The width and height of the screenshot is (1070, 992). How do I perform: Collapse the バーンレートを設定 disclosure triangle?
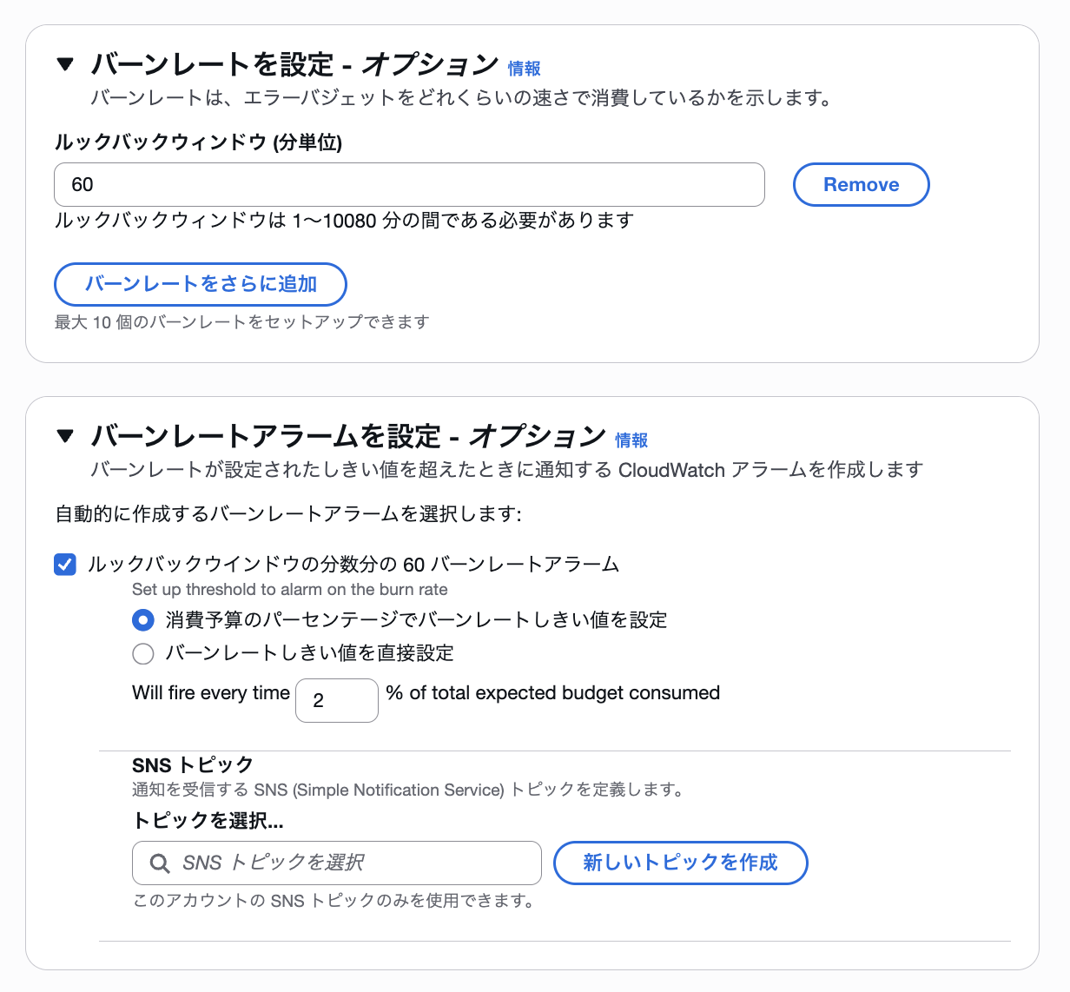67,63
